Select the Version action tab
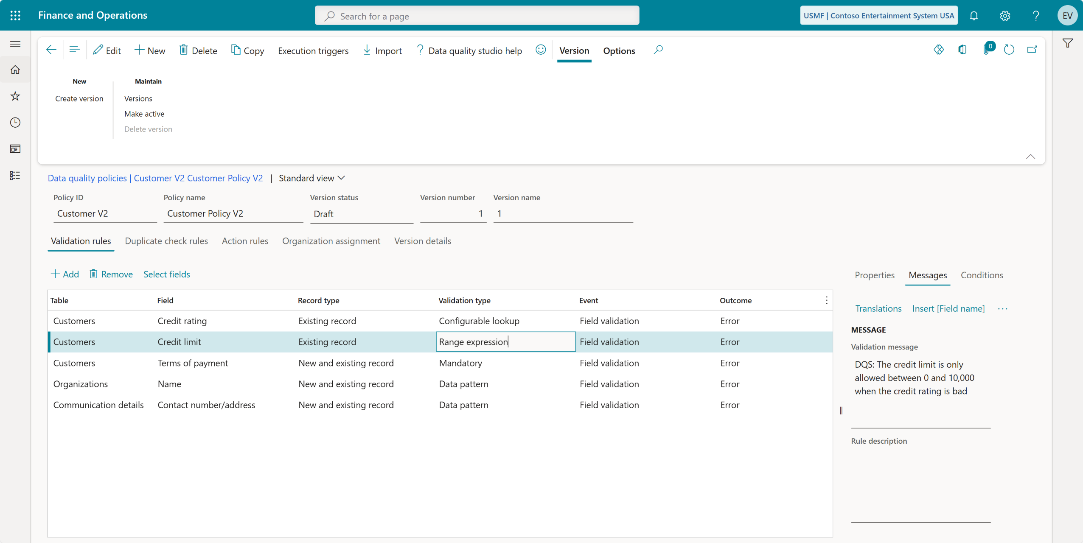 pos(574,50)
